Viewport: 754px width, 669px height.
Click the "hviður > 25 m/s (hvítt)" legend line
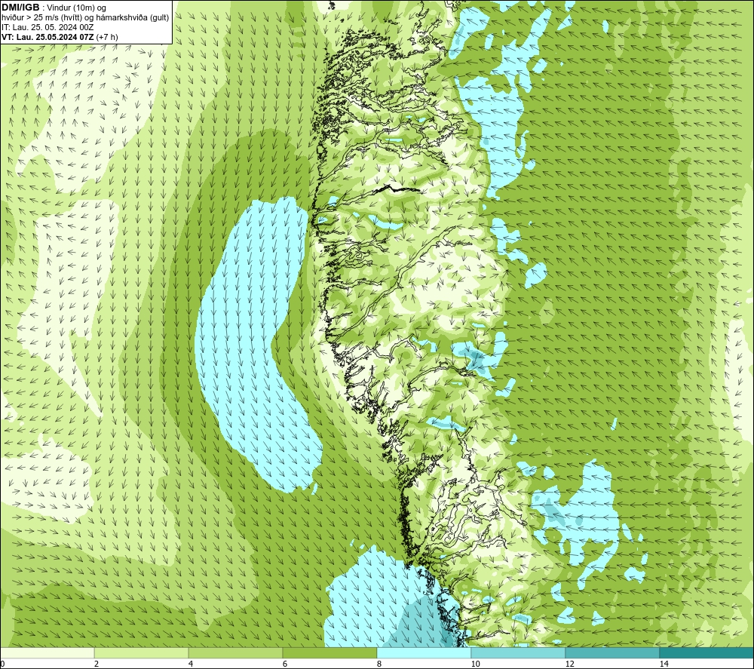click(x=43, y=18)
